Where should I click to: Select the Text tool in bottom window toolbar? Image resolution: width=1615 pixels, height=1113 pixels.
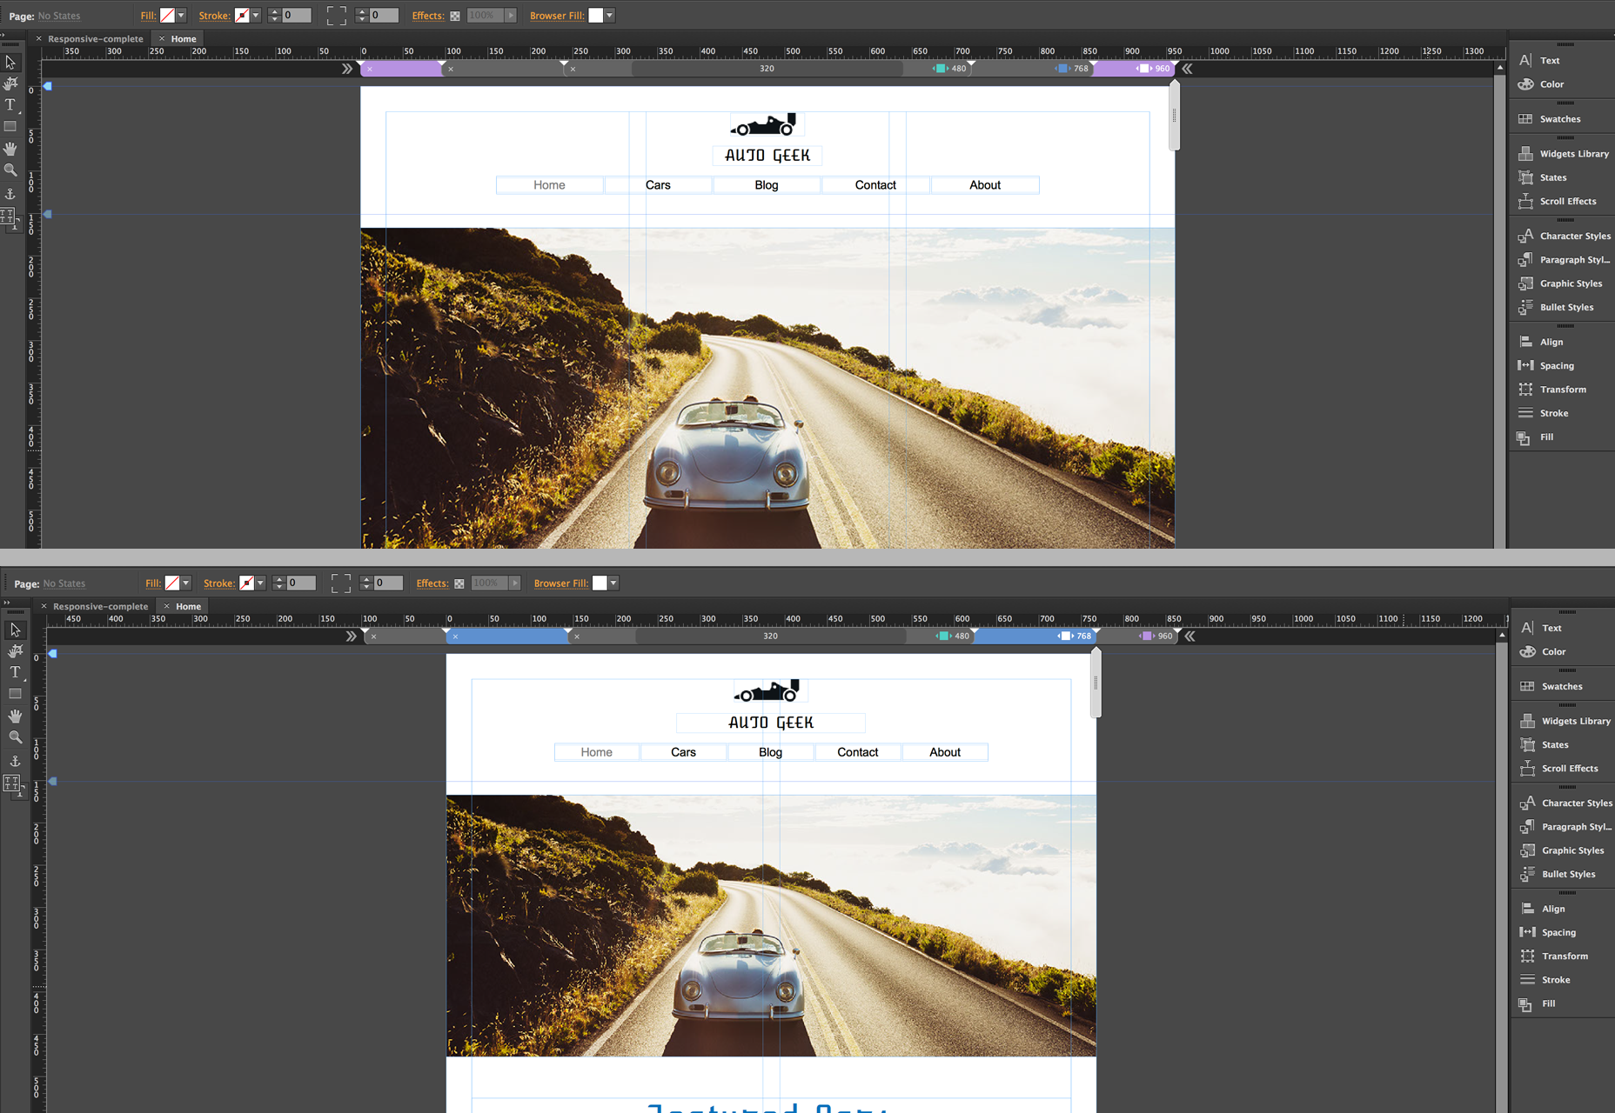click(15, 672)
